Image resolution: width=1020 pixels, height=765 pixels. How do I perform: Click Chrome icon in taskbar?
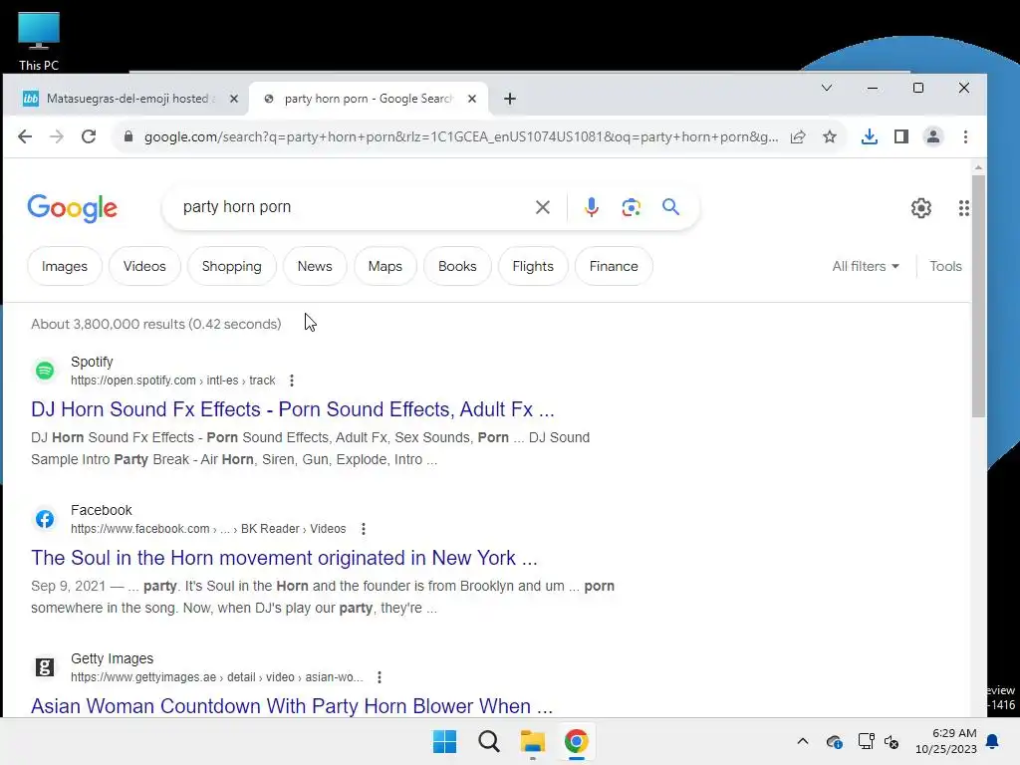tap(577, 741)
